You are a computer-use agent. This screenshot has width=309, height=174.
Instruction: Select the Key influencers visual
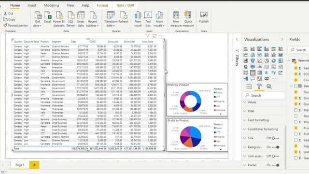[x=281, y=73]
